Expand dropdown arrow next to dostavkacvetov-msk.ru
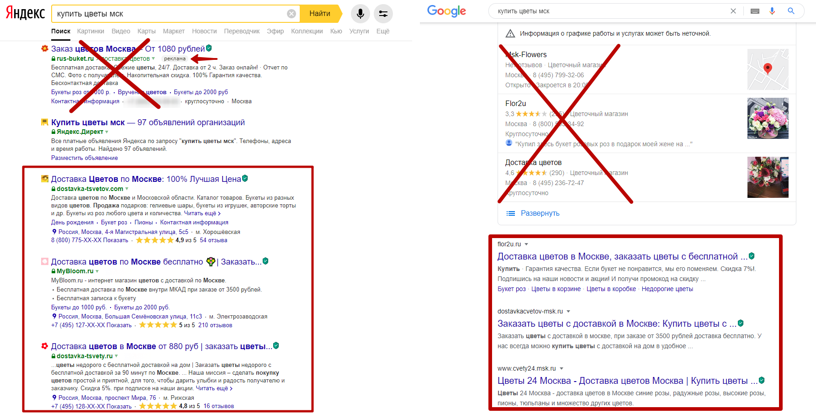 tap(568, 312)
